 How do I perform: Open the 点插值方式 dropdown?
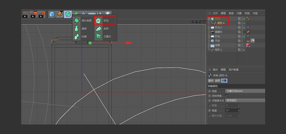tap(245, 100)
